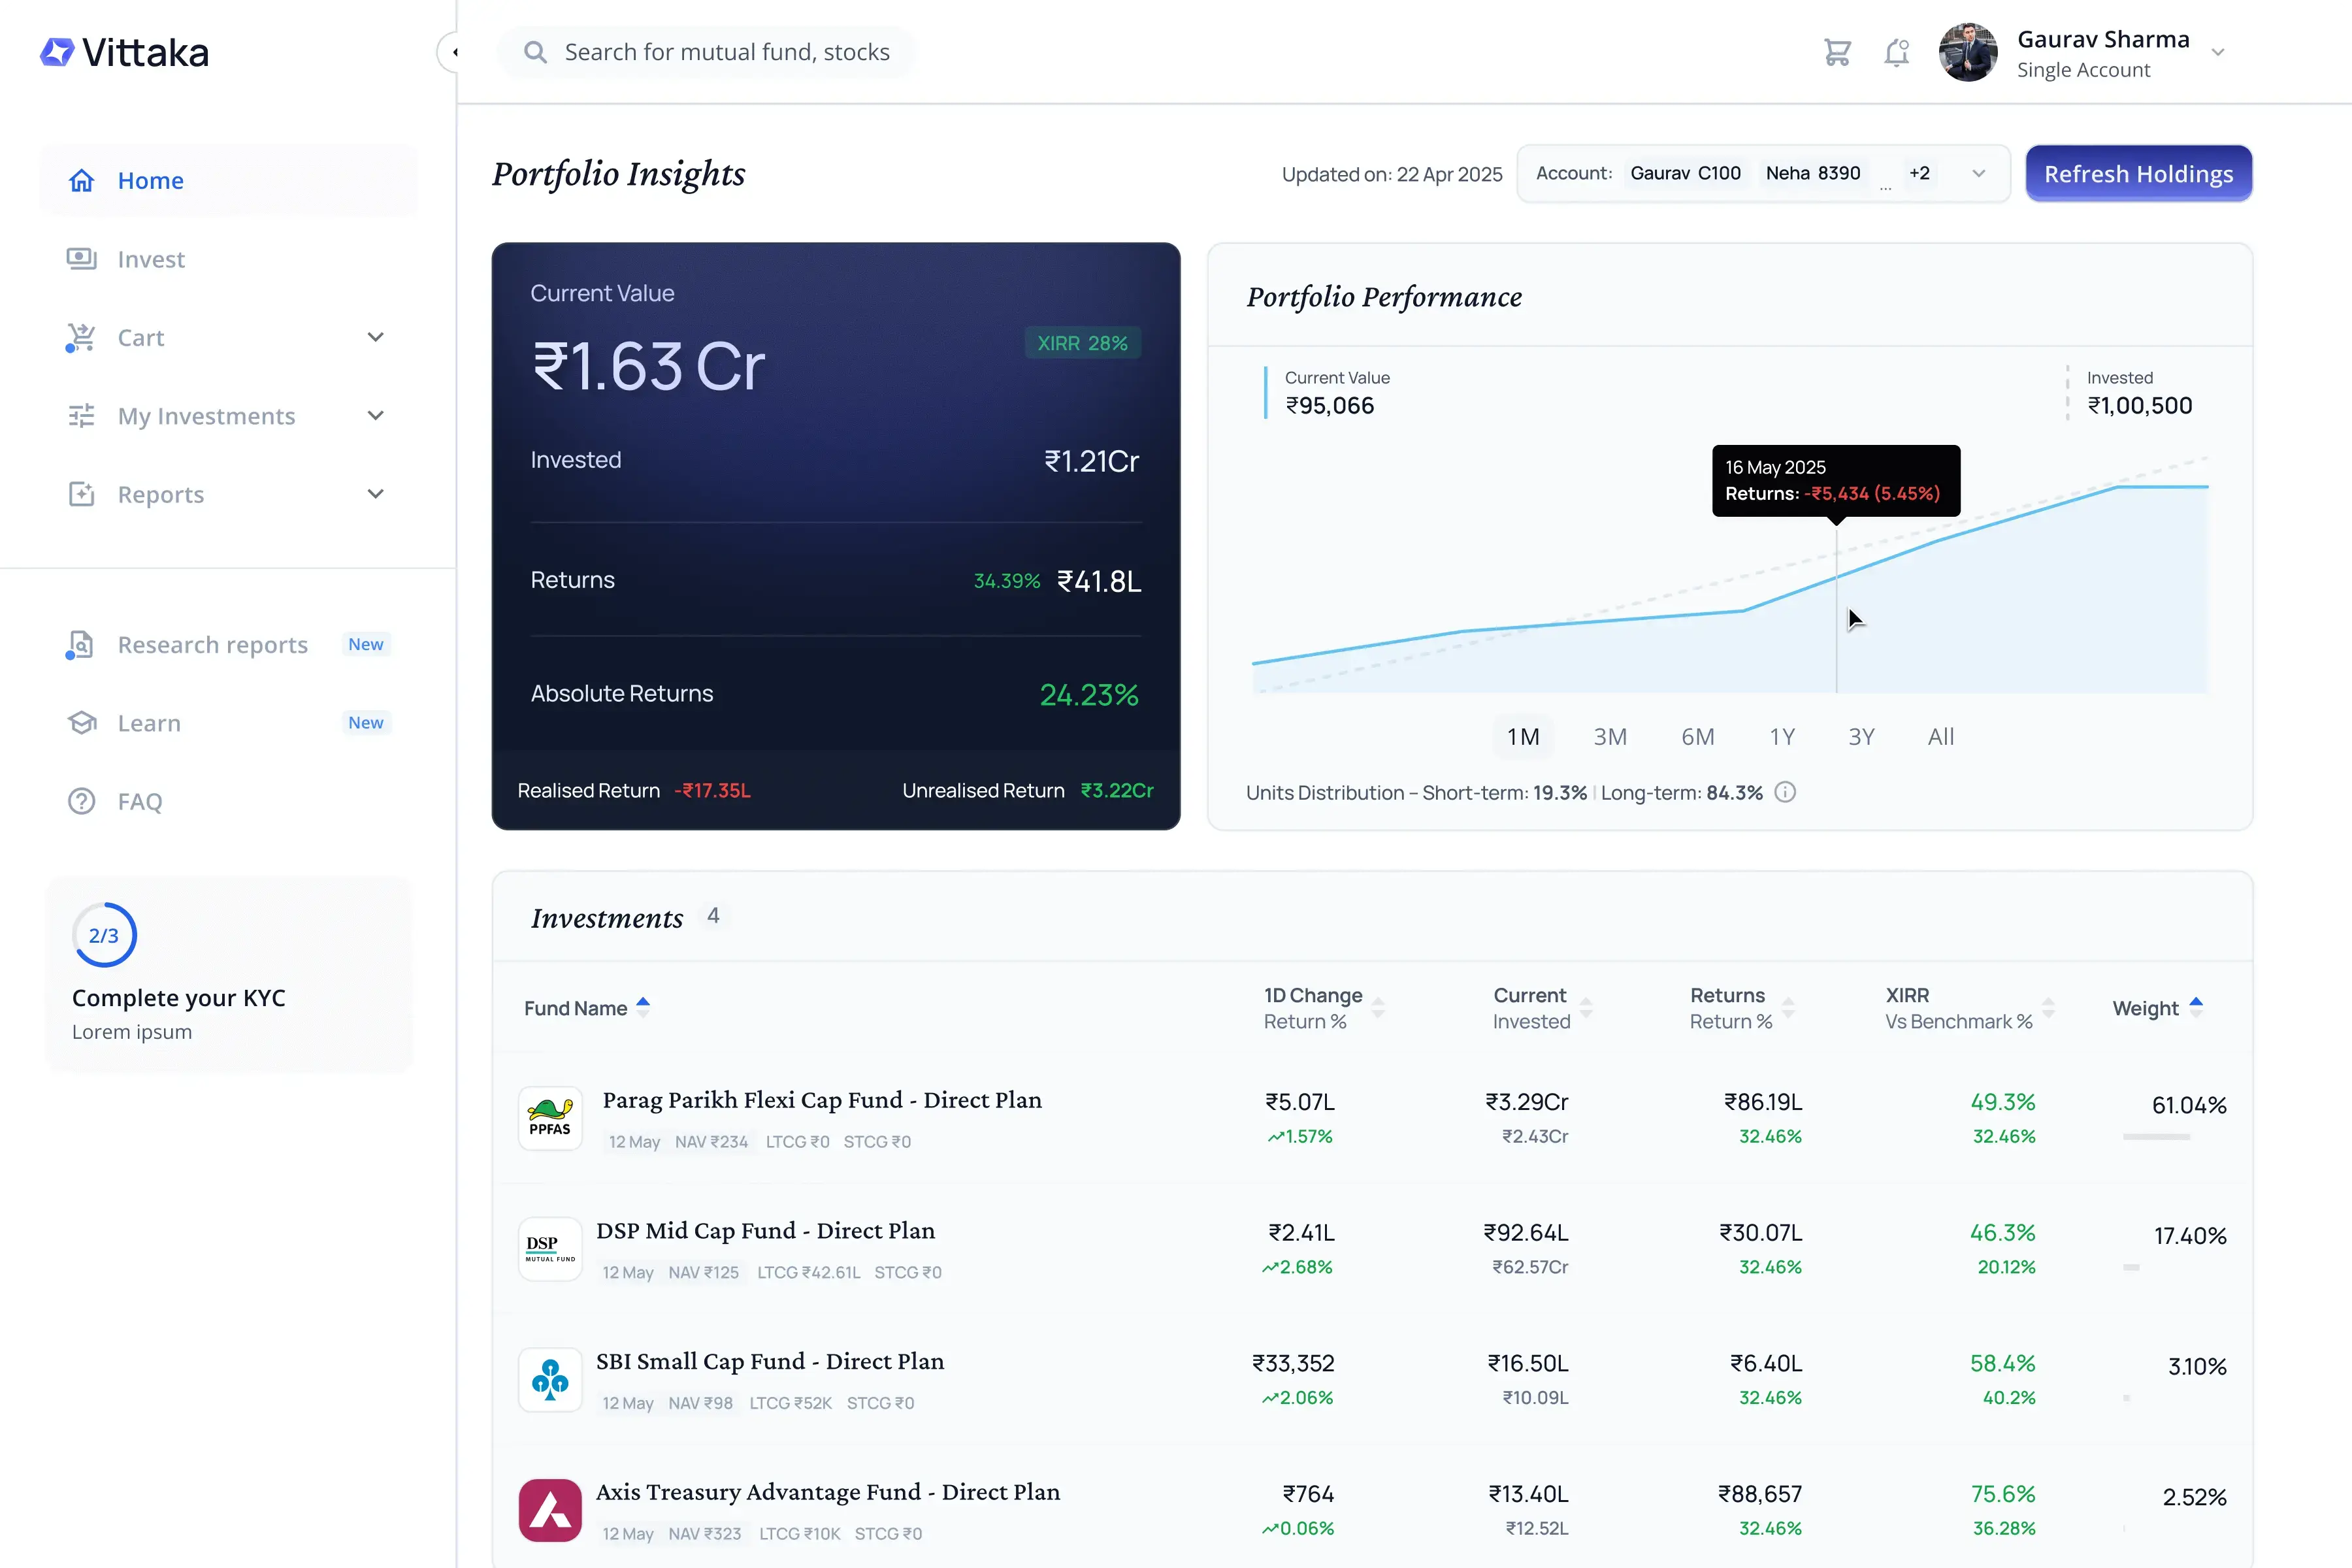Open the notifications bell

pos(1897,52)
